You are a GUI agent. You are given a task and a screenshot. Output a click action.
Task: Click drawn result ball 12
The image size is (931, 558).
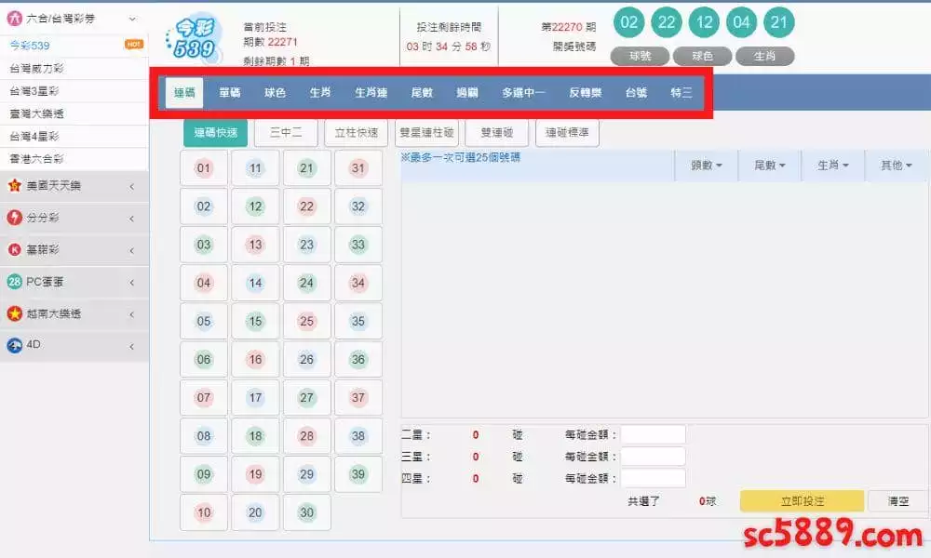pyautogui.click(x=704, y=22)
